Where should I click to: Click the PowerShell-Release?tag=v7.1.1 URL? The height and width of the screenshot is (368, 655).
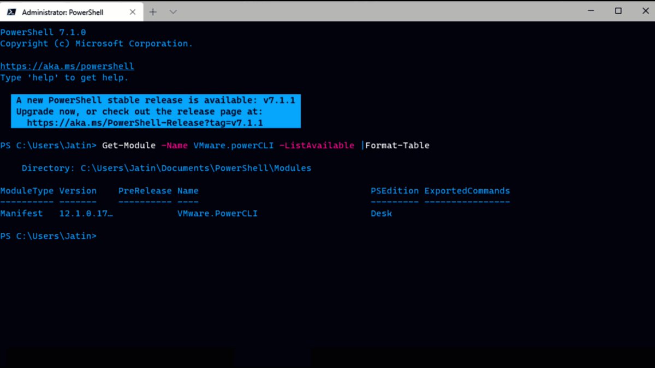coord(145,123)
